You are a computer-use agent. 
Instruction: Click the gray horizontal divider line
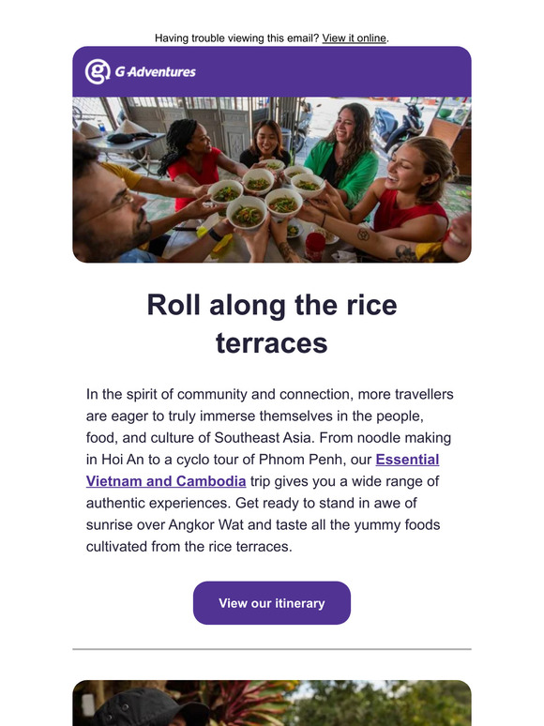coord(272,649)
